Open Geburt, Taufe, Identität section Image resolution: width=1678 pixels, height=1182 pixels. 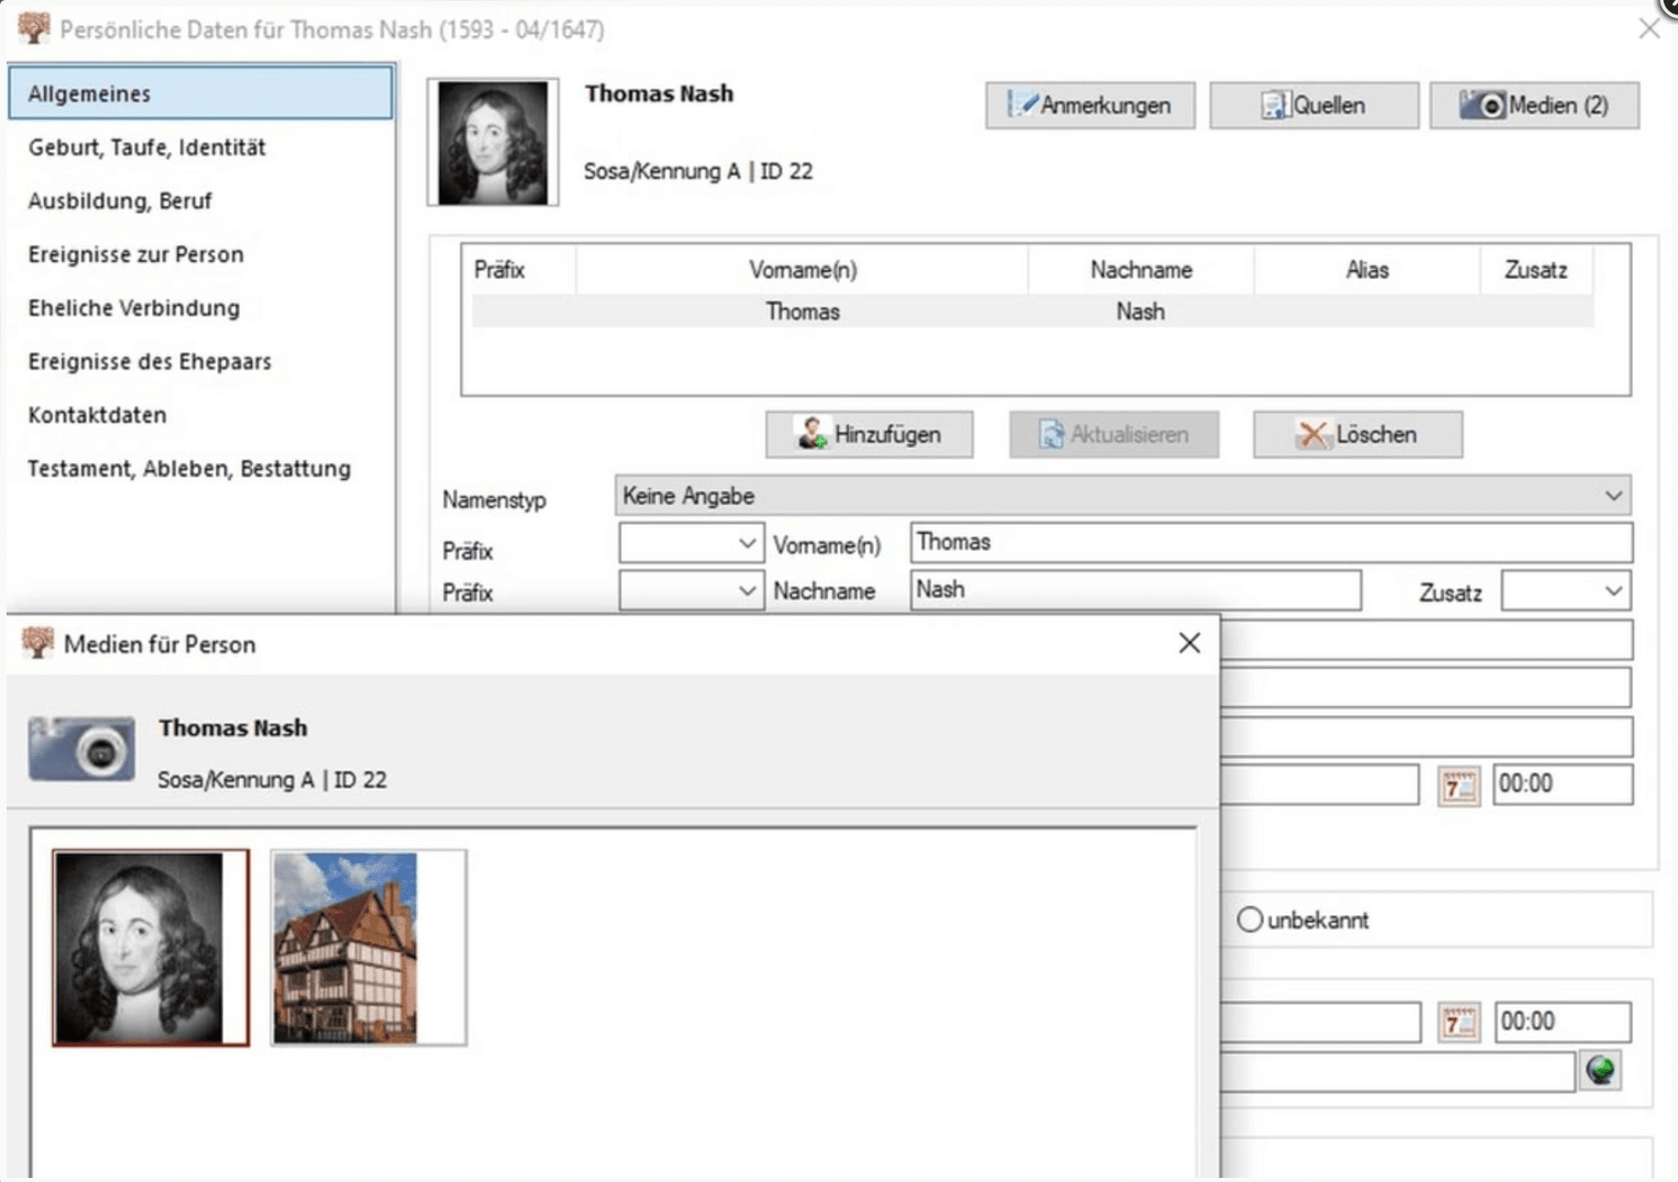tap(147, 148)
